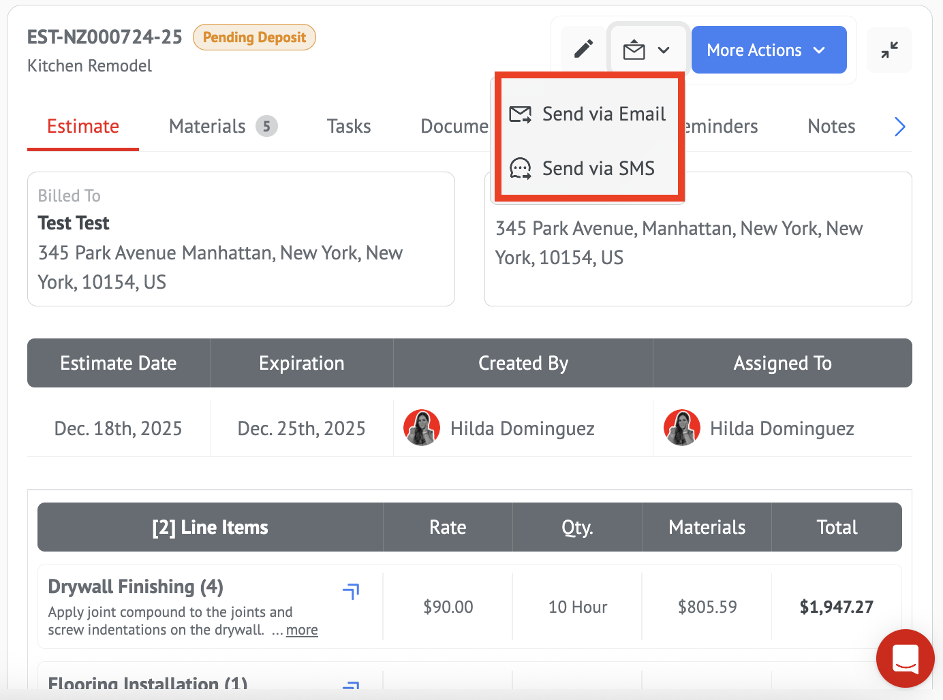The width and height of the screenshot is (943, 700).
Task: Expand the More Actions dropdown
Action: 769,50
